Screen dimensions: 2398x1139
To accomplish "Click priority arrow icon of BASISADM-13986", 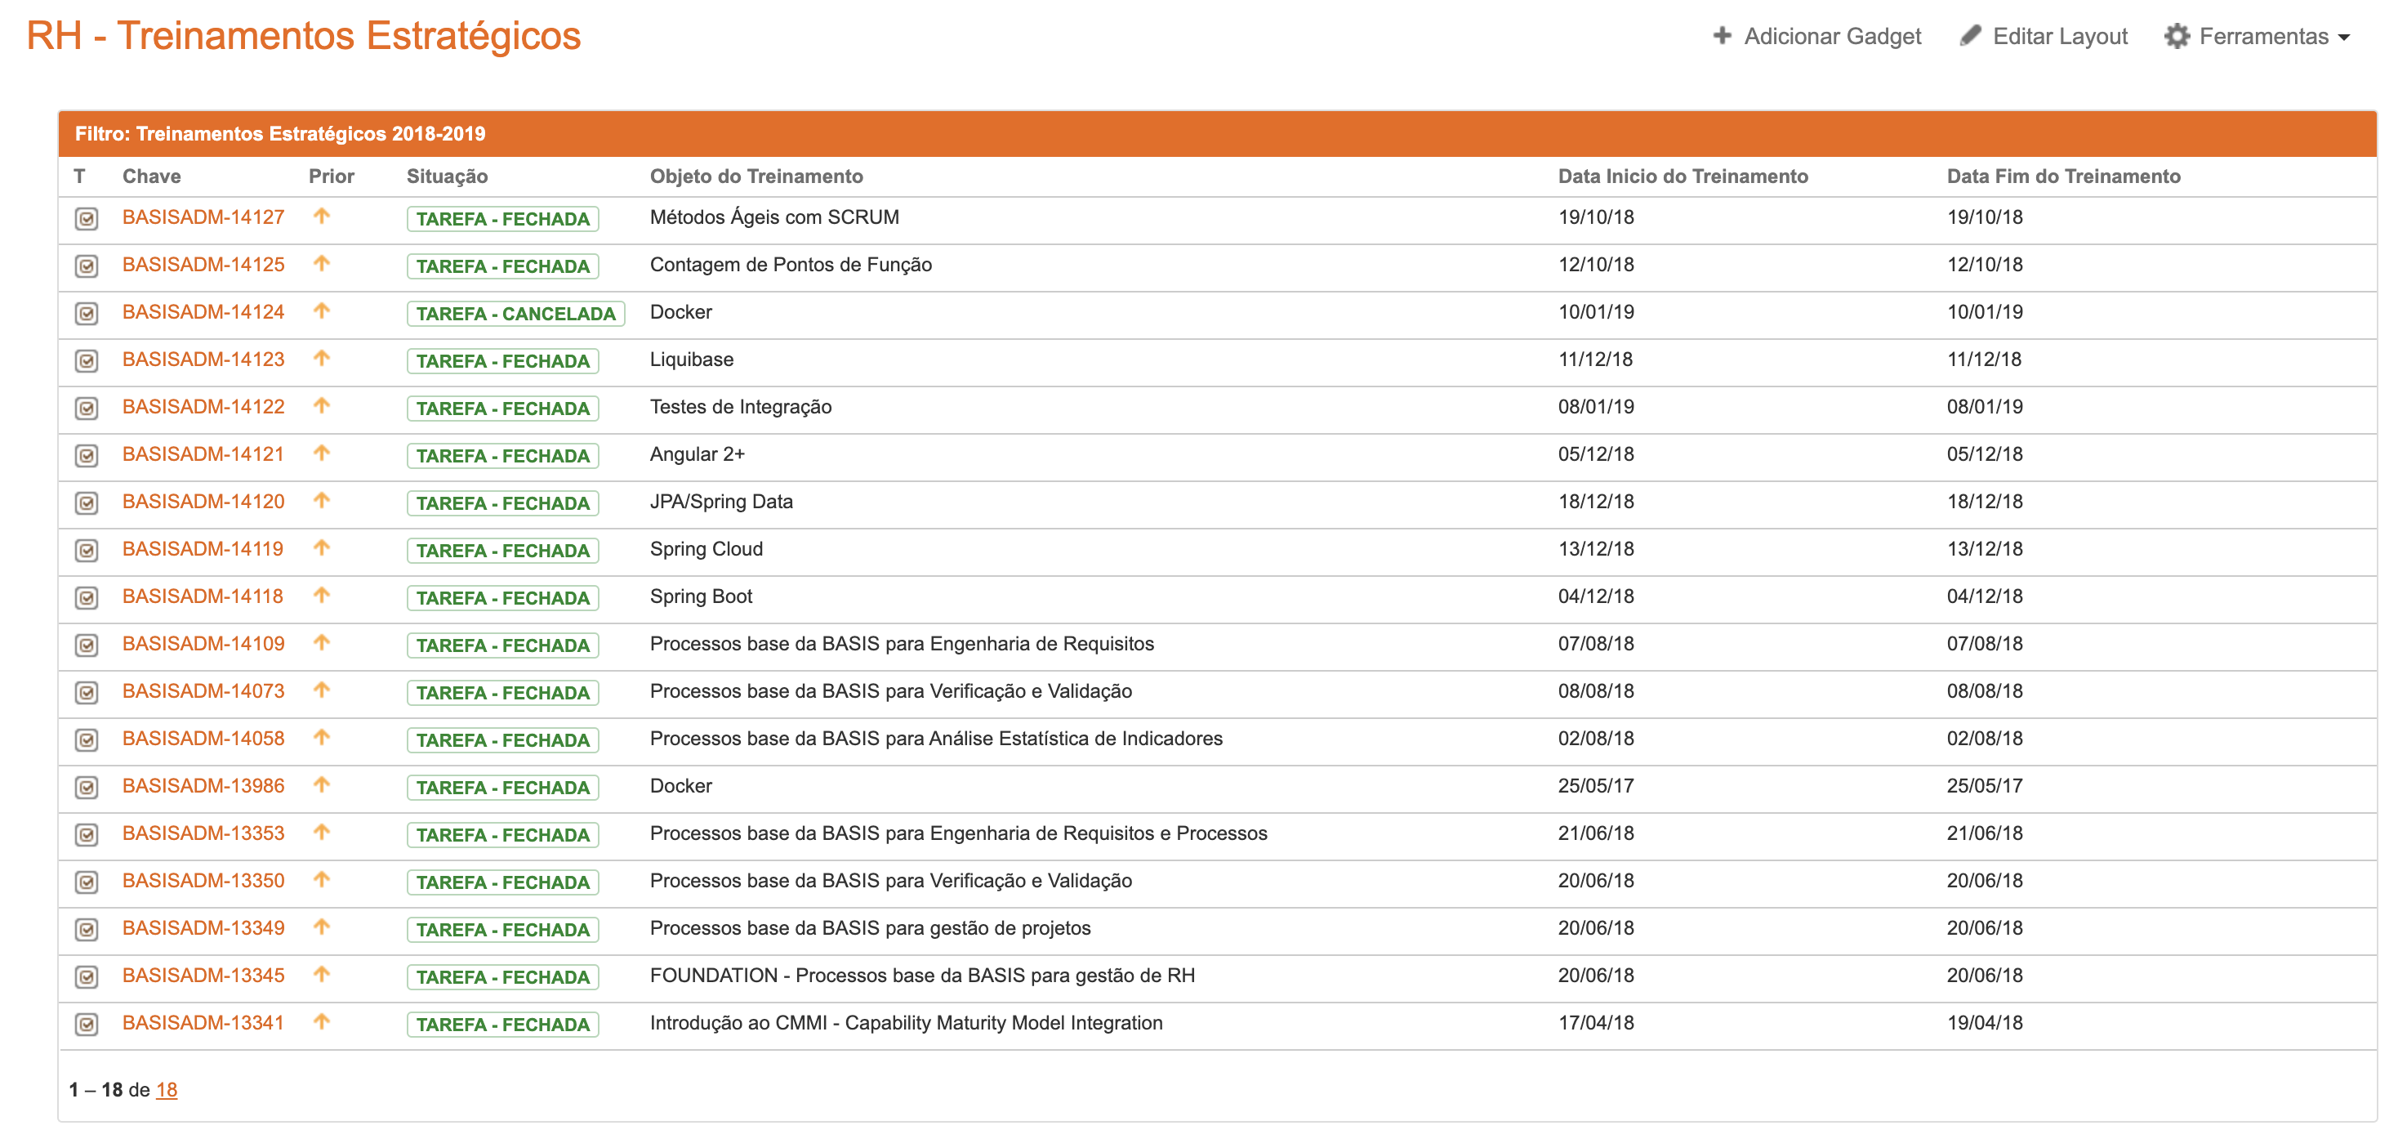I will click(322, 785).
